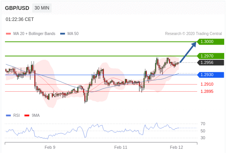228x156 pixels.
Task: Click the Feb 9 date axis label
Action: [50, 147]
